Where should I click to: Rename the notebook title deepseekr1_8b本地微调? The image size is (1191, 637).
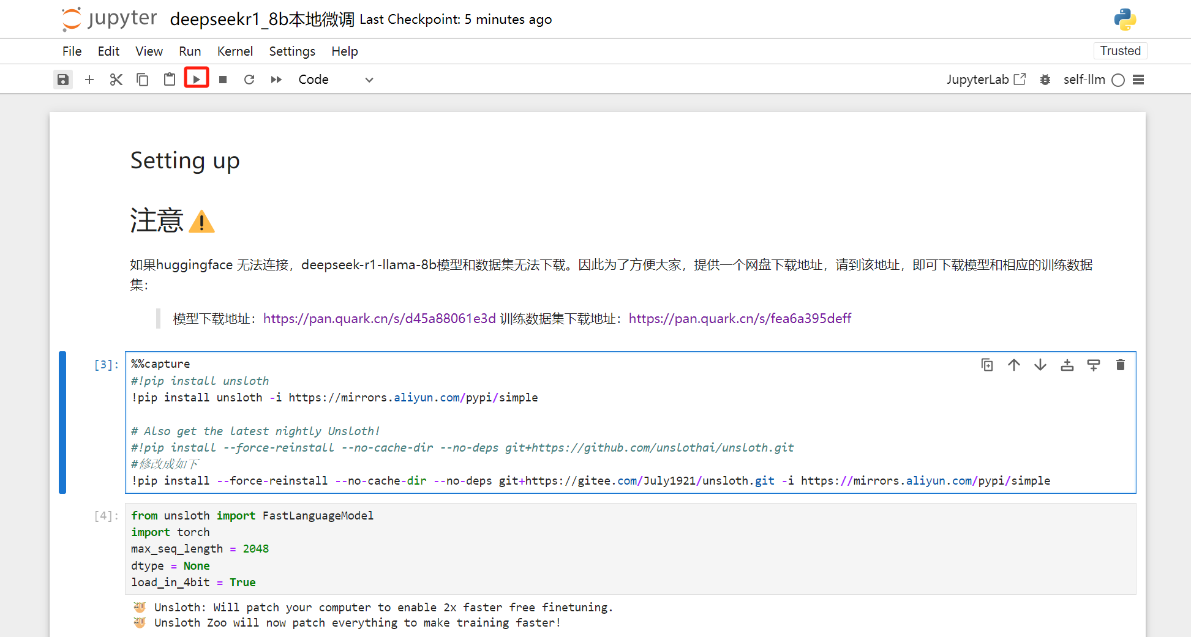click(262, 20)
